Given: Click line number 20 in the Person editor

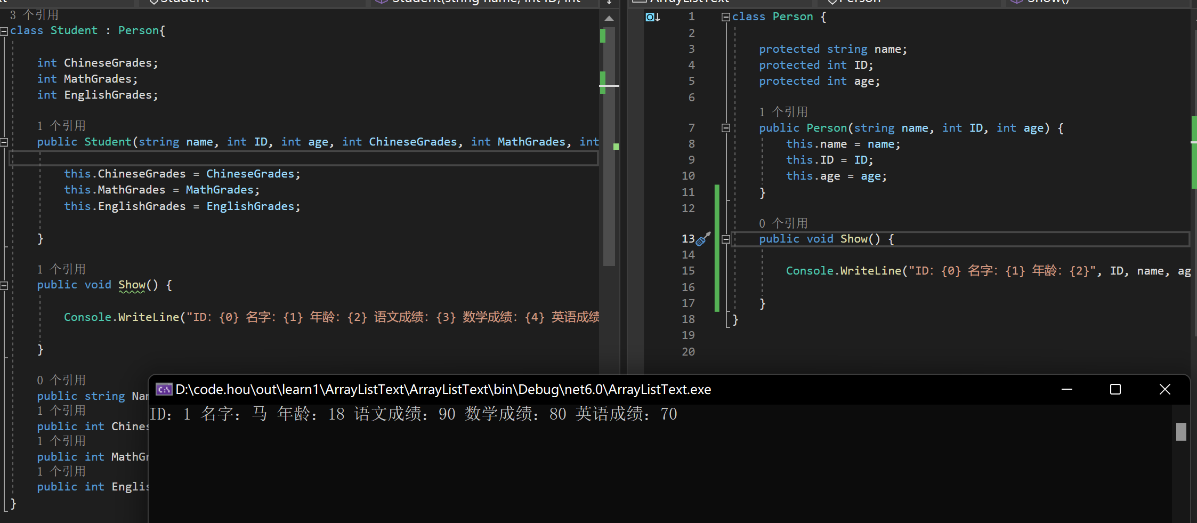Looking at the screenshot, I should pyautogui.click(x=688, y=352).
